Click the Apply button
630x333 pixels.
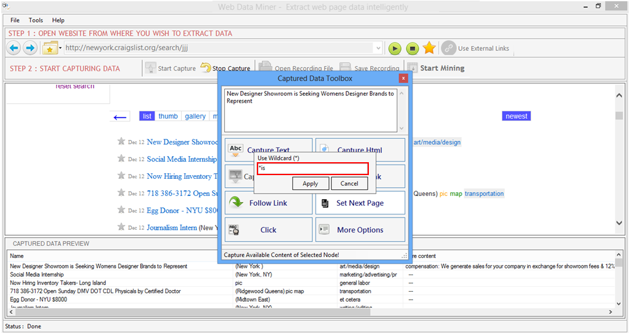(310, 184)
